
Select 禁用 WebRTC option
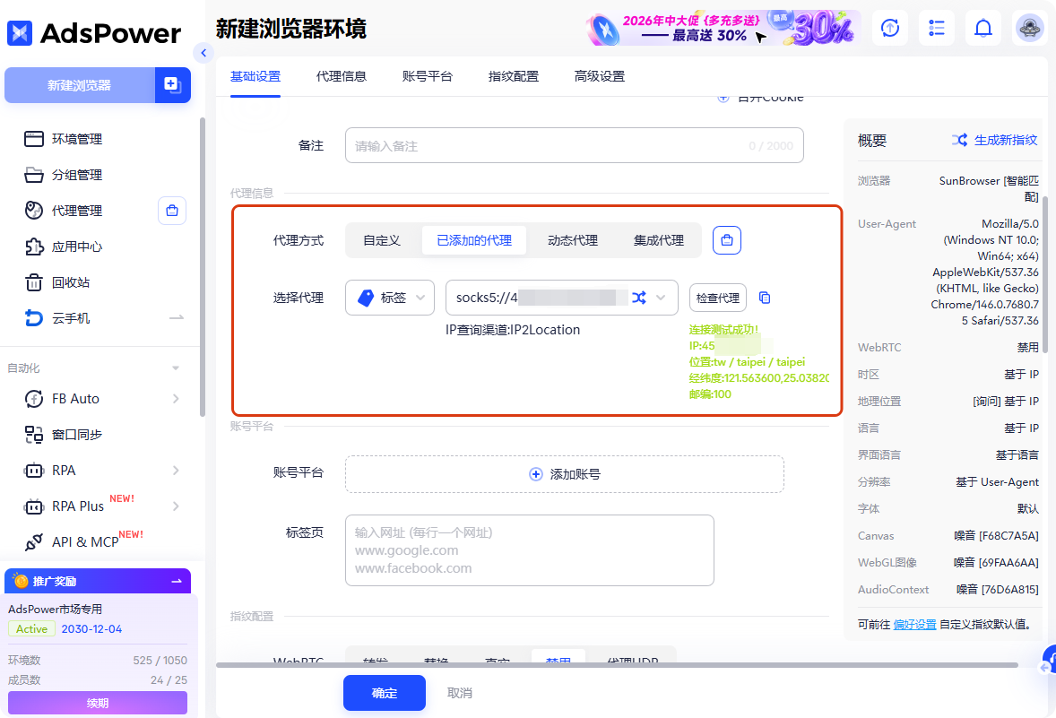click(558, 657)
